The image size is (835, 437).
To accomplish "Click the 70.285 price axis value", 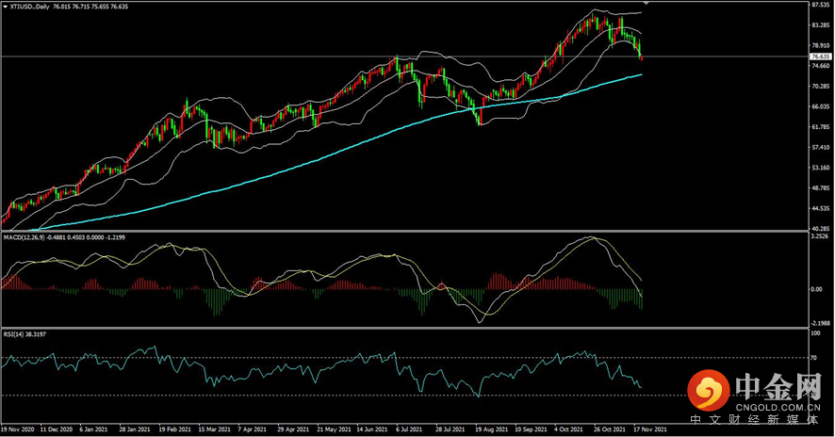I will pyautogui.click(x=821, y=87).
